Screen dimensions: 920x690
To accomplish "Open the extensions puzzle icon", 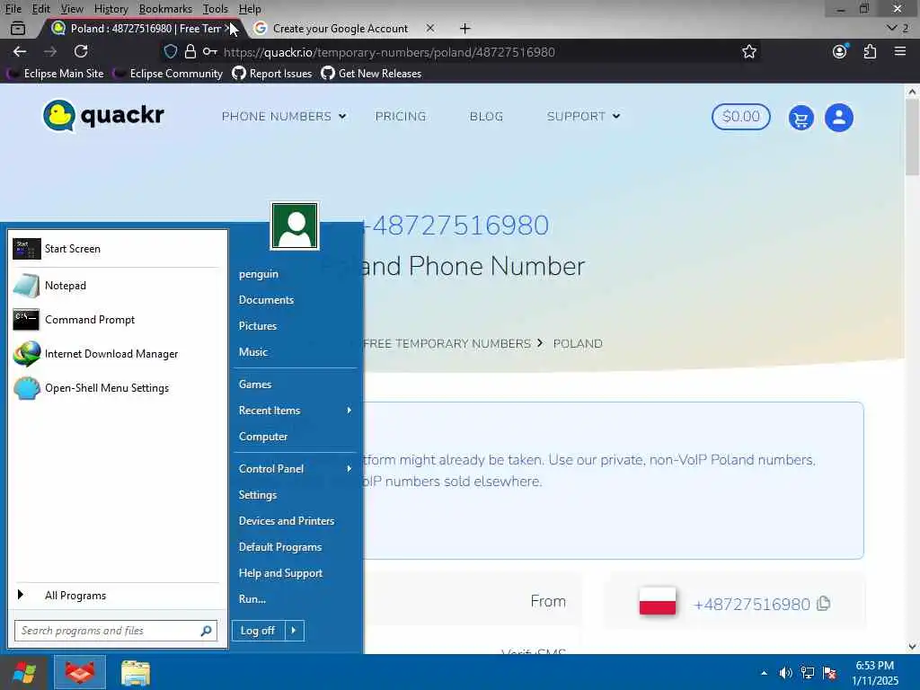I will pos(870,51).
